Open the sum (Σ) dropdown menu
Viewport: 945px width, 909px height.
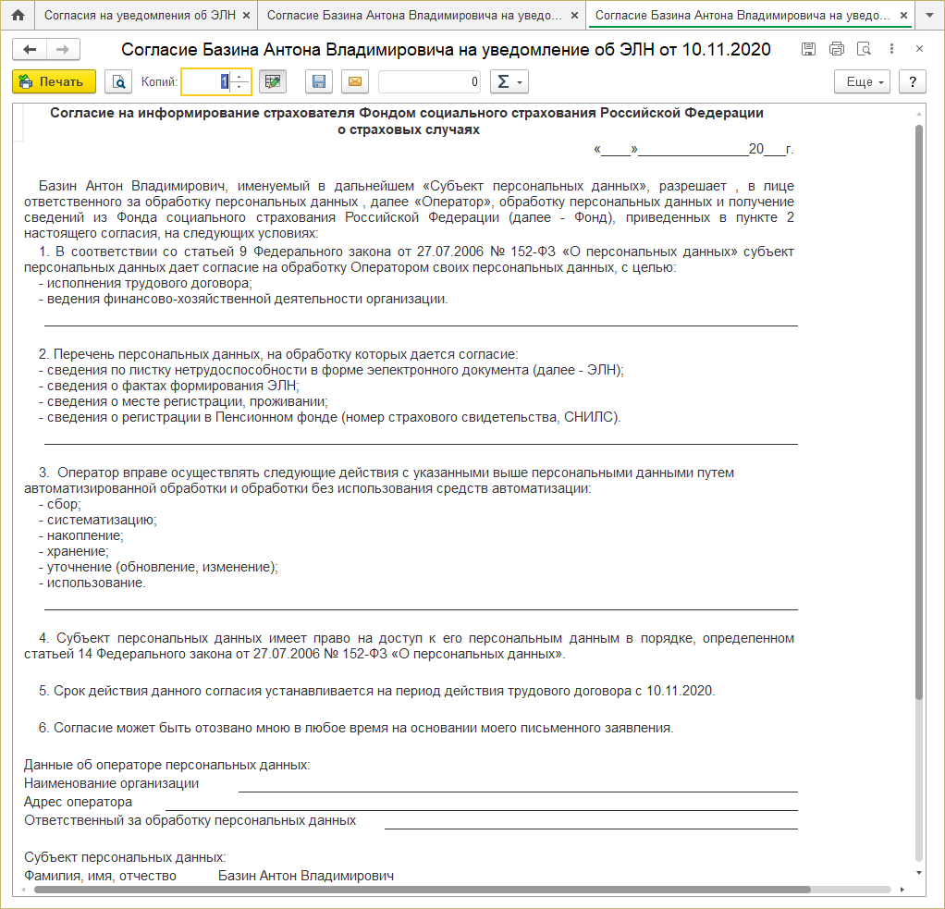pyautogui.click(x=509, y=81)
